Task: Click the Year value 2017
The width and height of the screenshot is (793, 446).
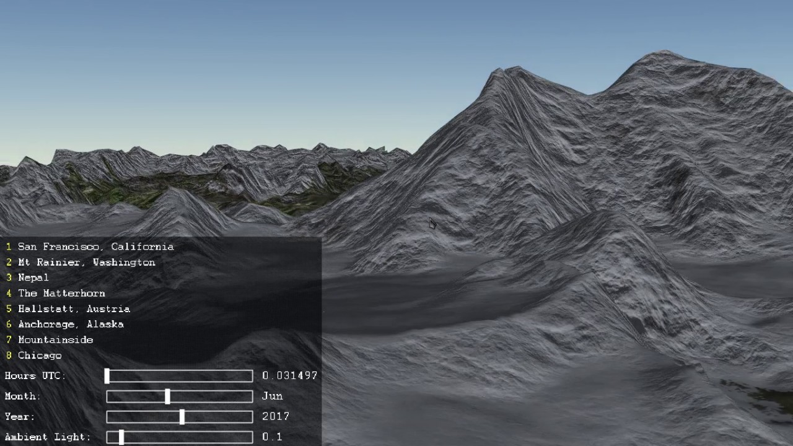Action: [276, 416]
